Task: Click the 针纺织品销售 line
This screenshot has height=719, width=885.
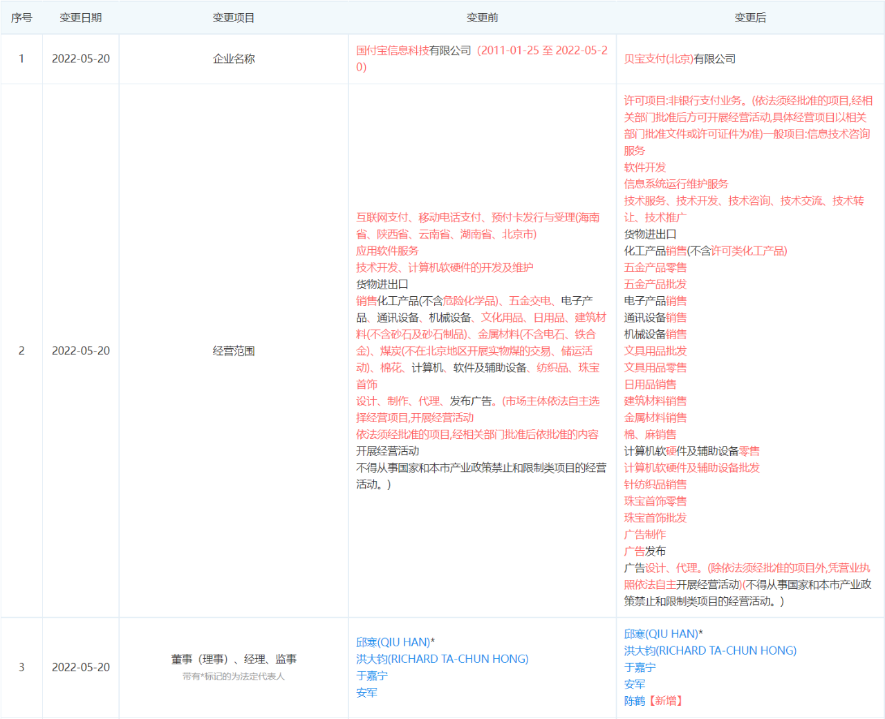Action: tap(655, 484)
